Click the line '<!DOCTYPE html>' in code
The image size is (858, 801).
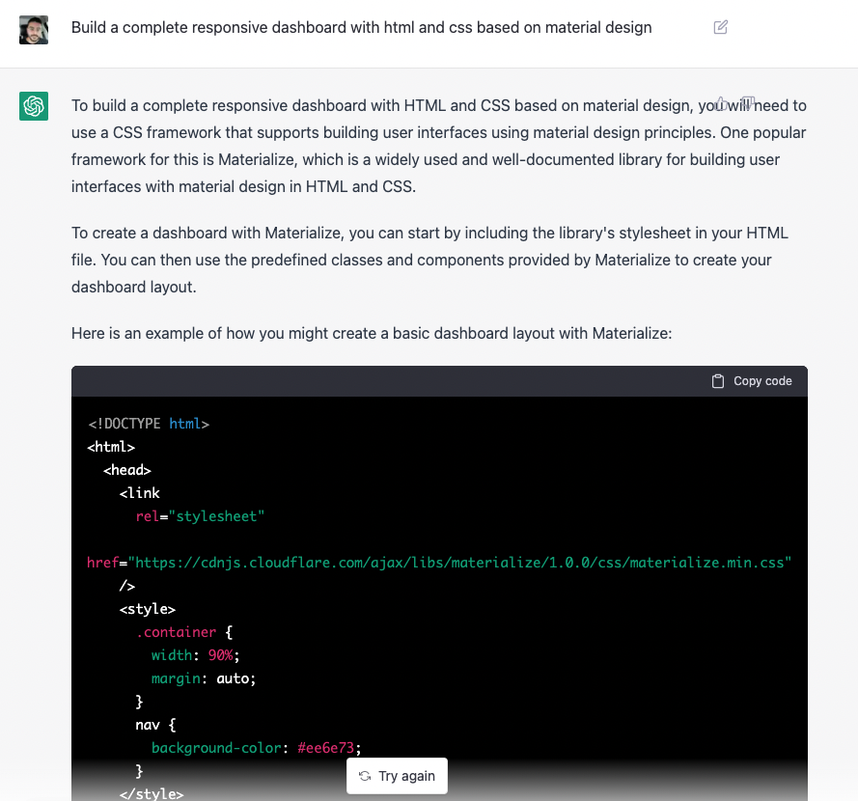tap(149, 424)
